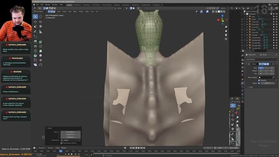Select the 3D Cursor tool
Screen dimensions: 279x157
tap(41, 17)
